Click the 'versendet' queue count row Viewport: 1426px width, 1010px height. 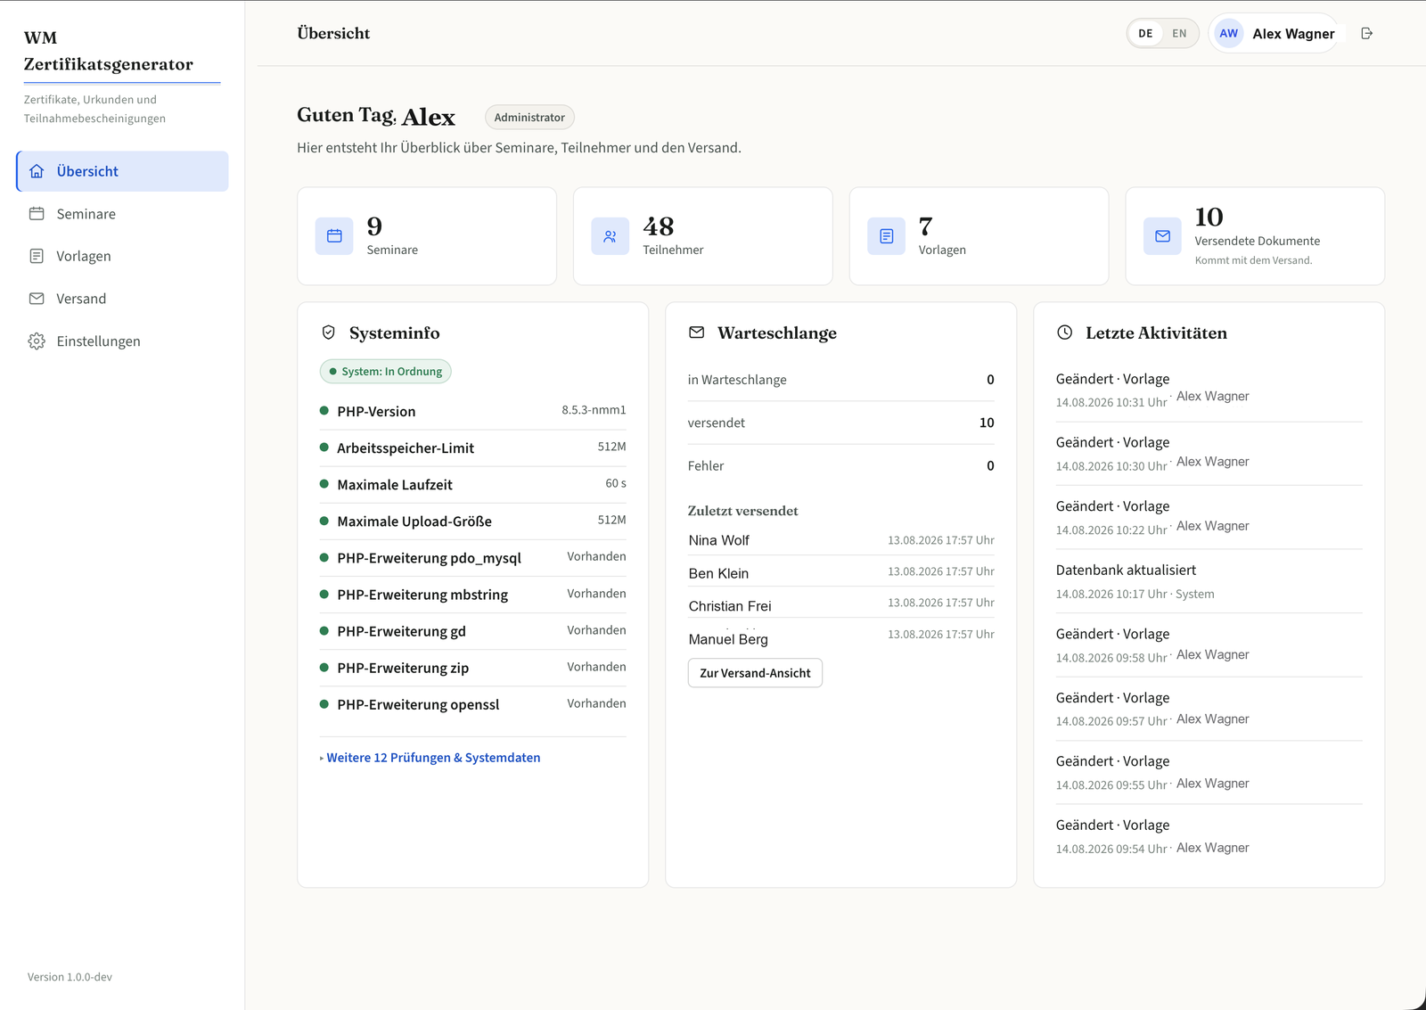(x=840, y=423)
